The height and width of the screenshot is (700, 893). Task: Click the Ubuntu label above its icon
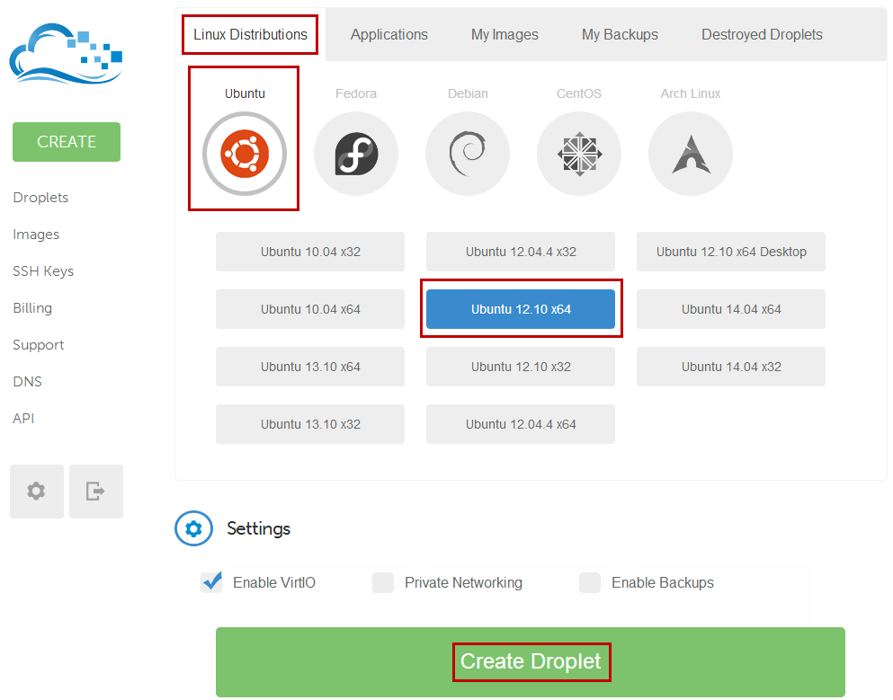(x=245, y=93)
